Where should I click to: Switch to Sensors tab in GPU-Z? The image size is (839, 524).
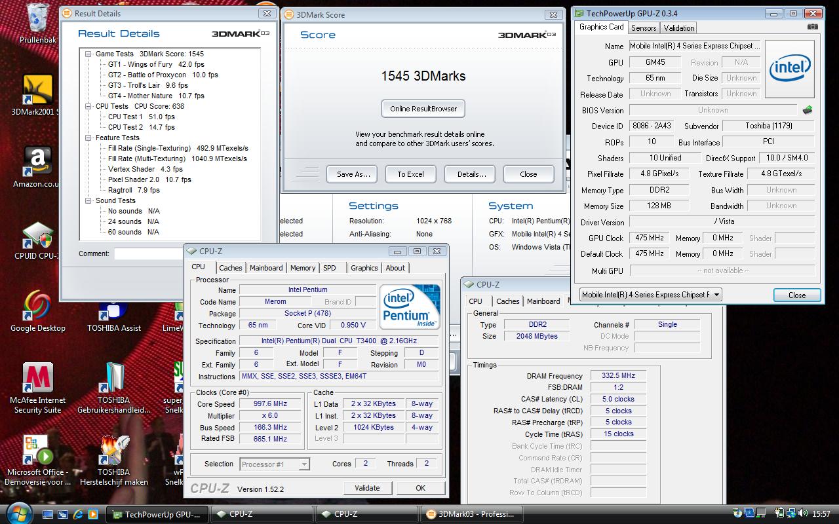click(x=644, y=28)
